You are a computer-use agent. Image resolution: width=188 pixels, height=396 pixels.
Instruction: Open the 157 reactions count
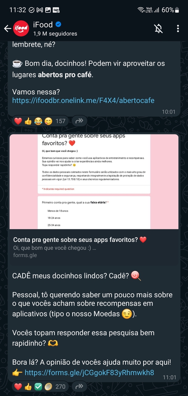[x=60, y=121]
